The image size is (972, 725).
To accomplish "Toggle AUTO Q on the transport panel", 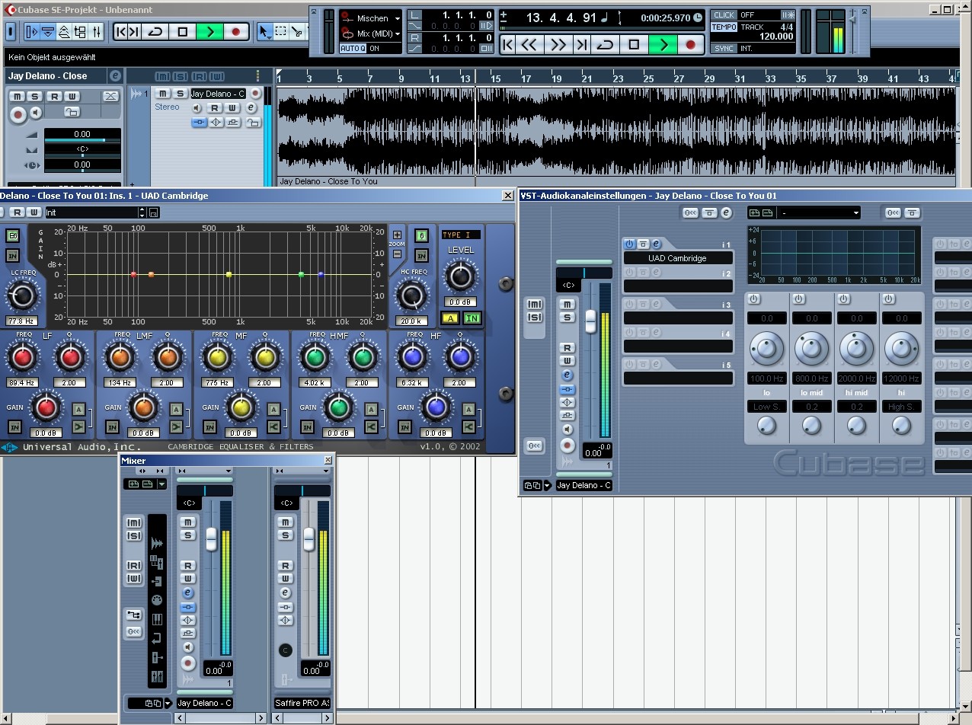I will pos(353,49).
